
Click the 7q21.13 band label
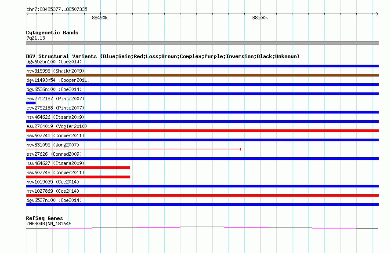click(x=36, y=38)
